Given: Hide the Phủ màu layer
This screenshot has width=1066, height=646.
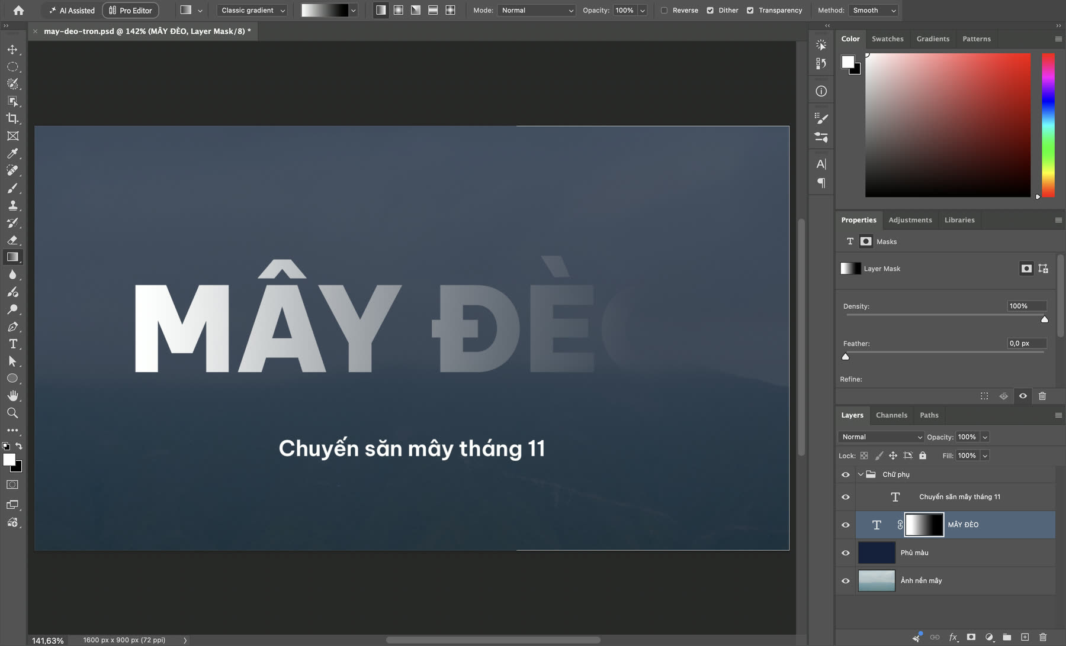Looking at the screenshot, I should pos(846,553).
